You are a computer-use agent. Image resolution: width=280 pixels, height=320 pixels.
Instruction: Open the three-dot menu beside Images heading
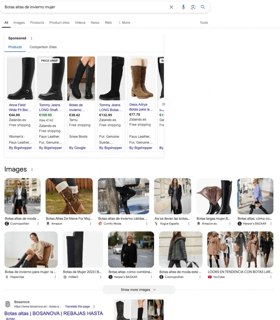[32, 169]
